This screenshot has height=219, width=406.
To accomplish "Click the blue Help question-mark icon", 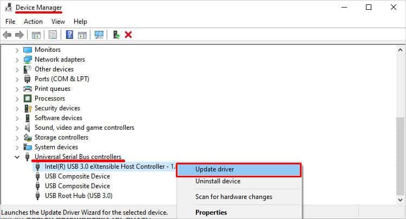I will point(69,35).
